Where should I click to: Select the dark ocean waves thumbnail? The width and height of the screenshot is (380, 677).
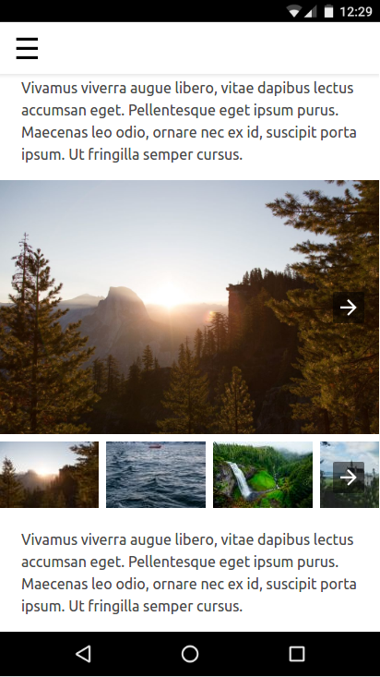[x=156, y=475]
